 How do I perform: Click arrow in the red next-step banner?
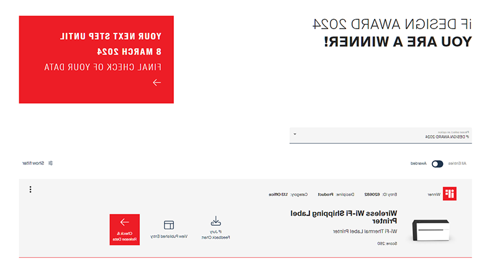[x=157, y=82]
